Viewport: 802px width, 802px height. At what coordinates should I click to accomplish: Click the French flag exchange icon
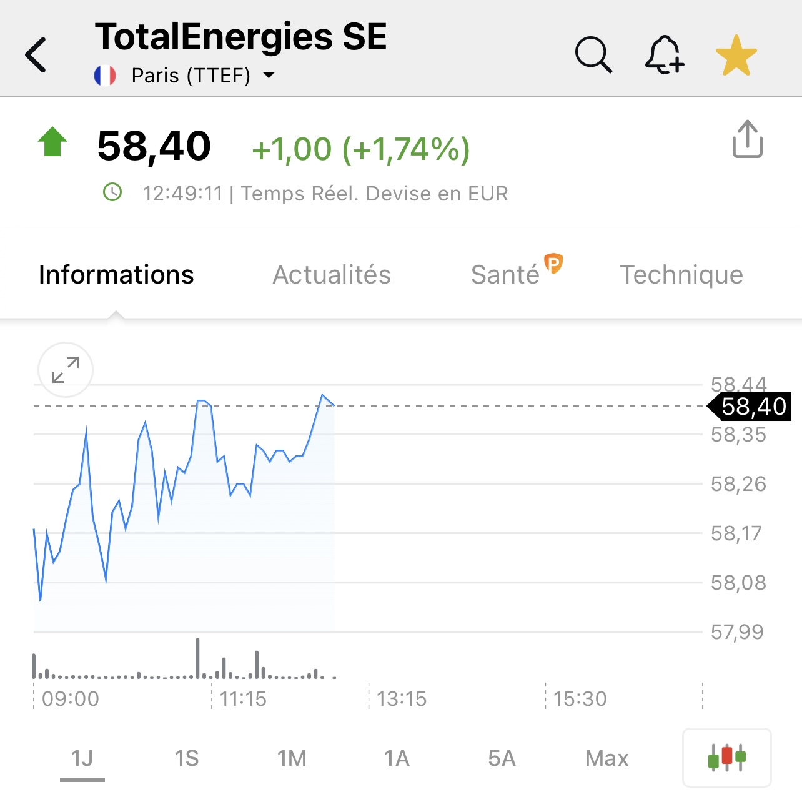[x=105, y=76]
